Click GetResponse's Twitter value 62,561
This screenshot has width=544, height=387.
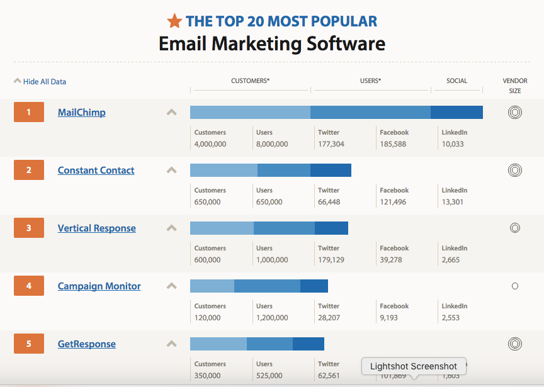pyautogui.click(x=329, y=376)
